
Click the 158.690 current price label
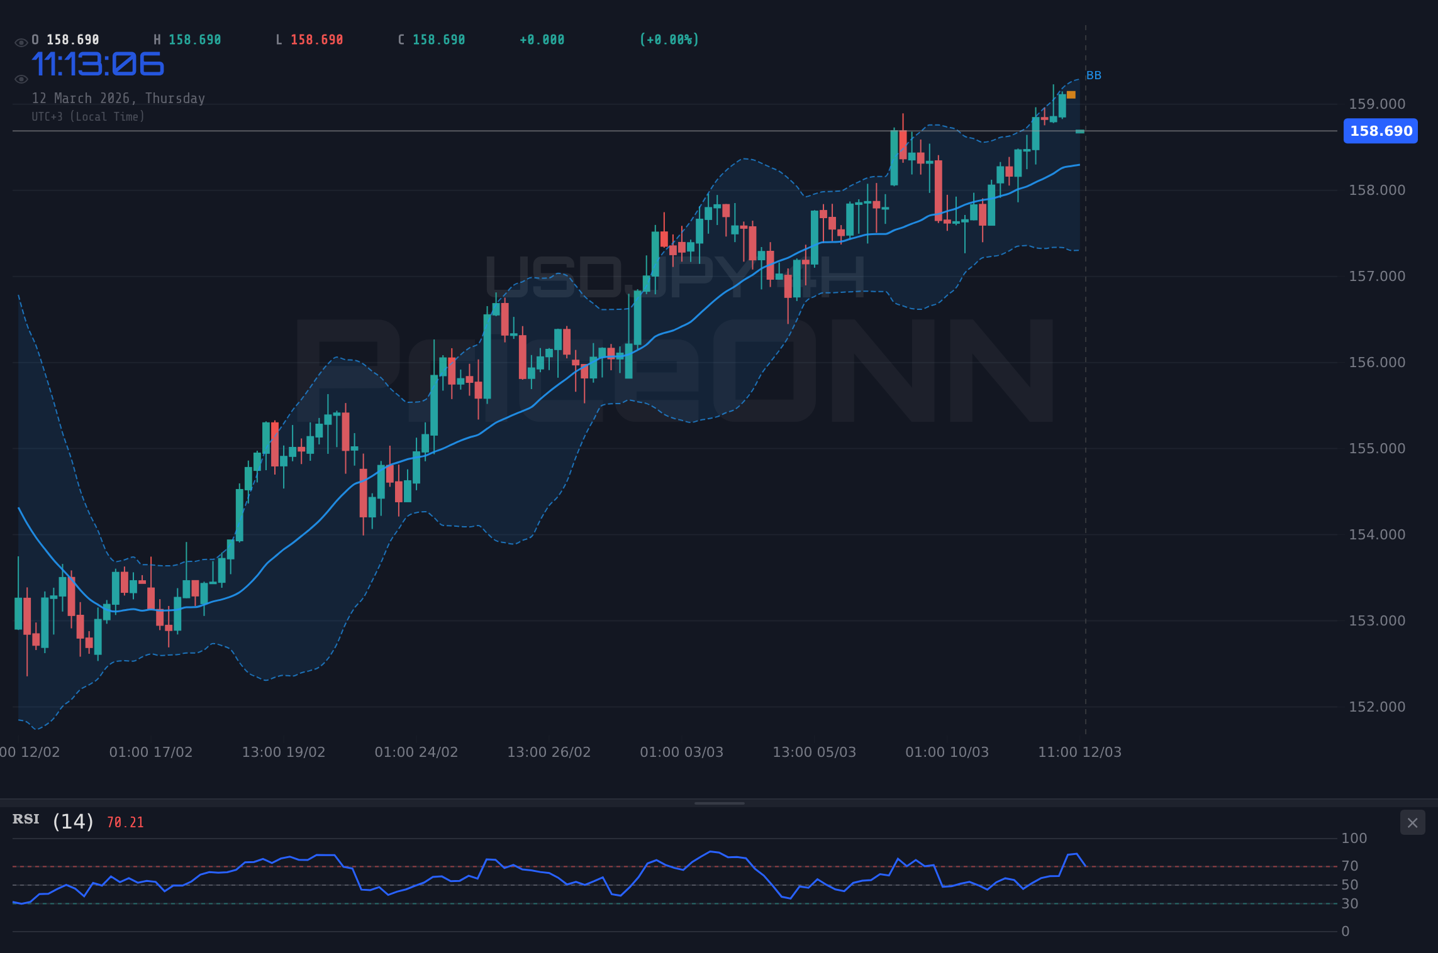pyautogui.click(x=1381, y=131)
